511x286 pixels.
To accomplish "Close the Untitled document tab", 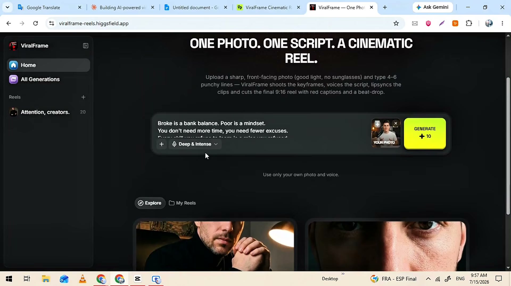I will click(x=226, y=7).
